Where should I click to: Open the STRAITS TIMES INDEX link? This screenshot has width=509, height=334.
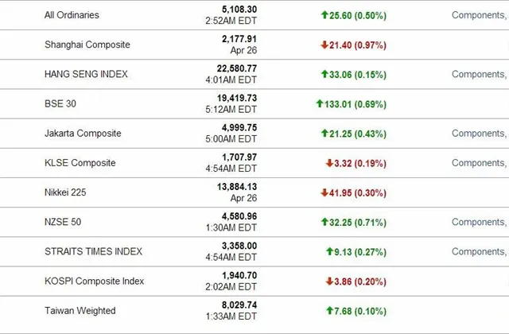pos(94,251)
